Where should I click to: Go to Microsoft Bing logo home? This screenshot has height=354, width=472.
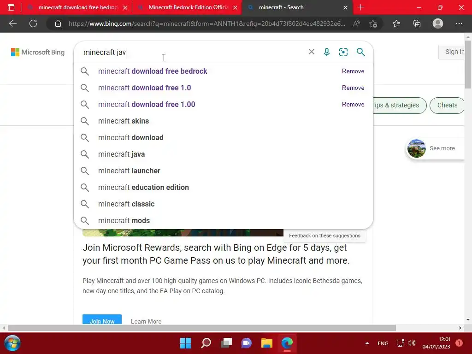[x=38, y=52]
